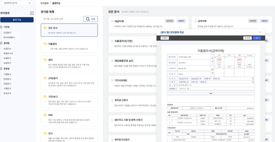Click document icon beside 매입매출전표 승인
Image resolution: width=275 pixels, height=142 pixels.
pyautogui.click(x=112, y=61)
